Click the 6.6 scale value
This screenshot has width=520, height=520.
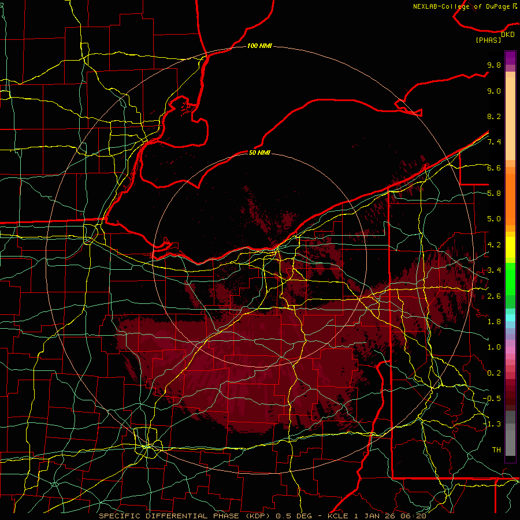point(494,168)
